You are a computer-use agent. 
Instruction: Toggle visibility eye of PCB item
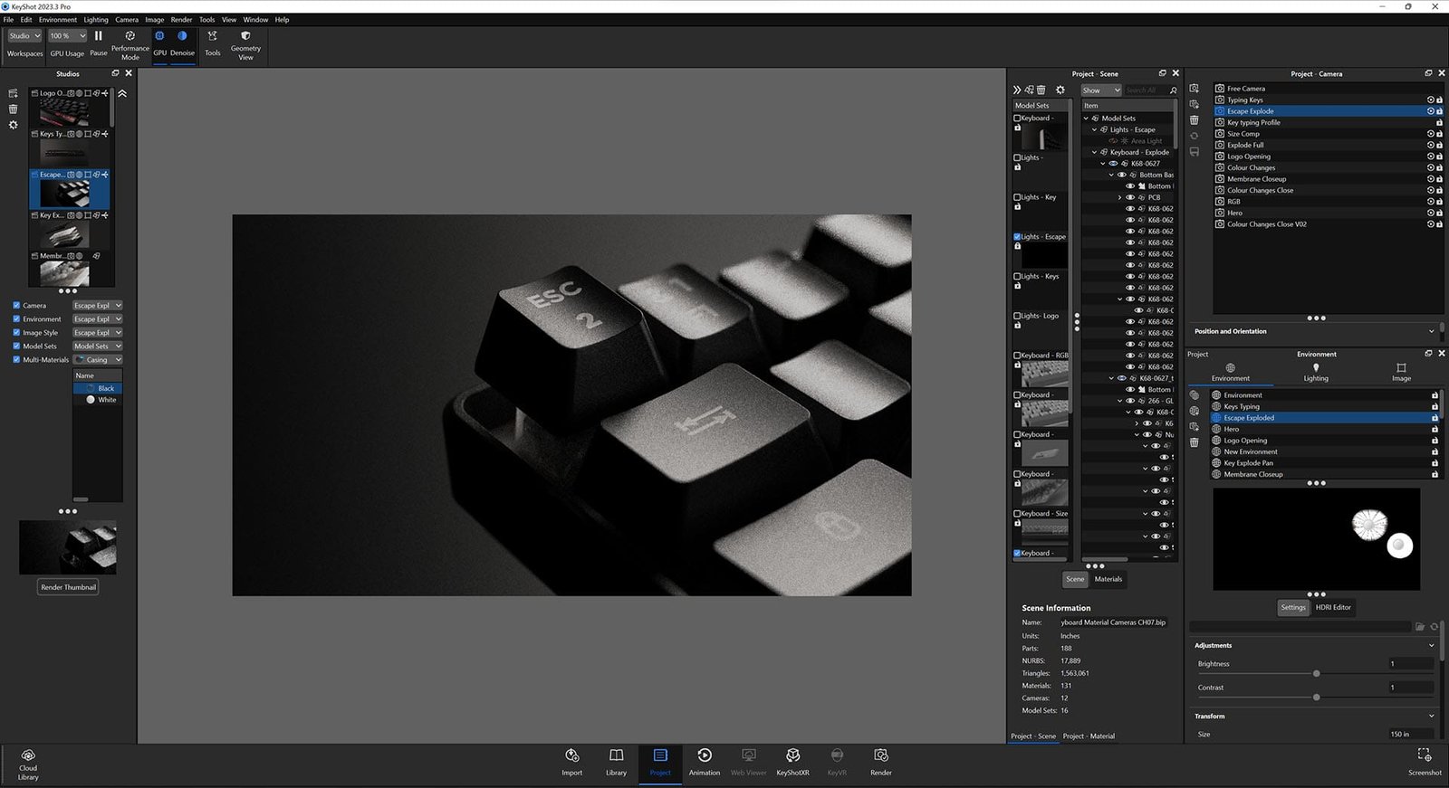(1130, 197)
